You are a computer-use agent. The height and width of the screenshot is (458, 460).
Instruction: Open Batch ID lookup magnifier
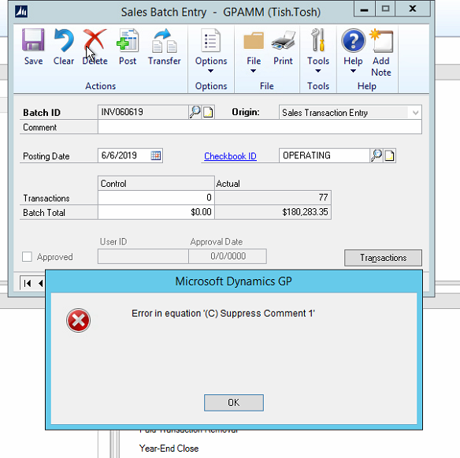pos(195,112)
